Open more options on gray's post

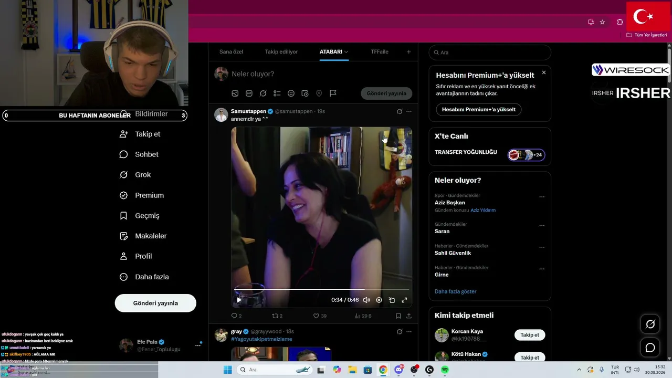[409, 332]
